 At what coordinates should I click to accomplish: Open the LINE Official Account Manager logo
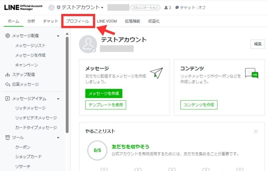23,7
